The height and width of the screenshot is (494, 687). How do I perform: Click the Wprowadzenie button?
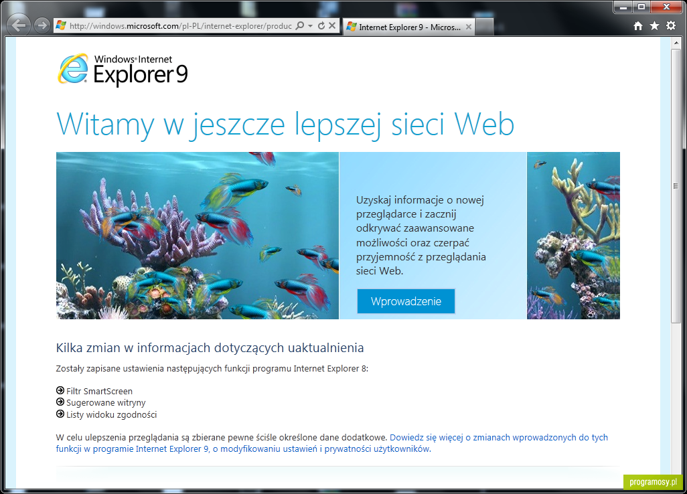(x=406, y=301)
